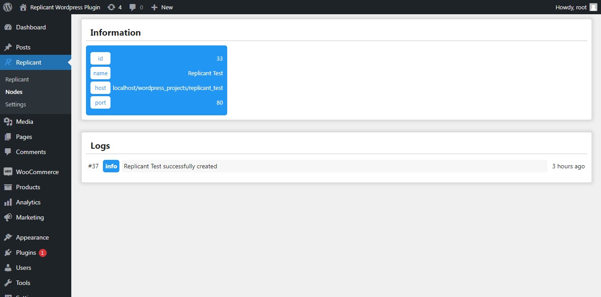Open the Appearance menu label

pyautogui.click(x=33, y=237)
